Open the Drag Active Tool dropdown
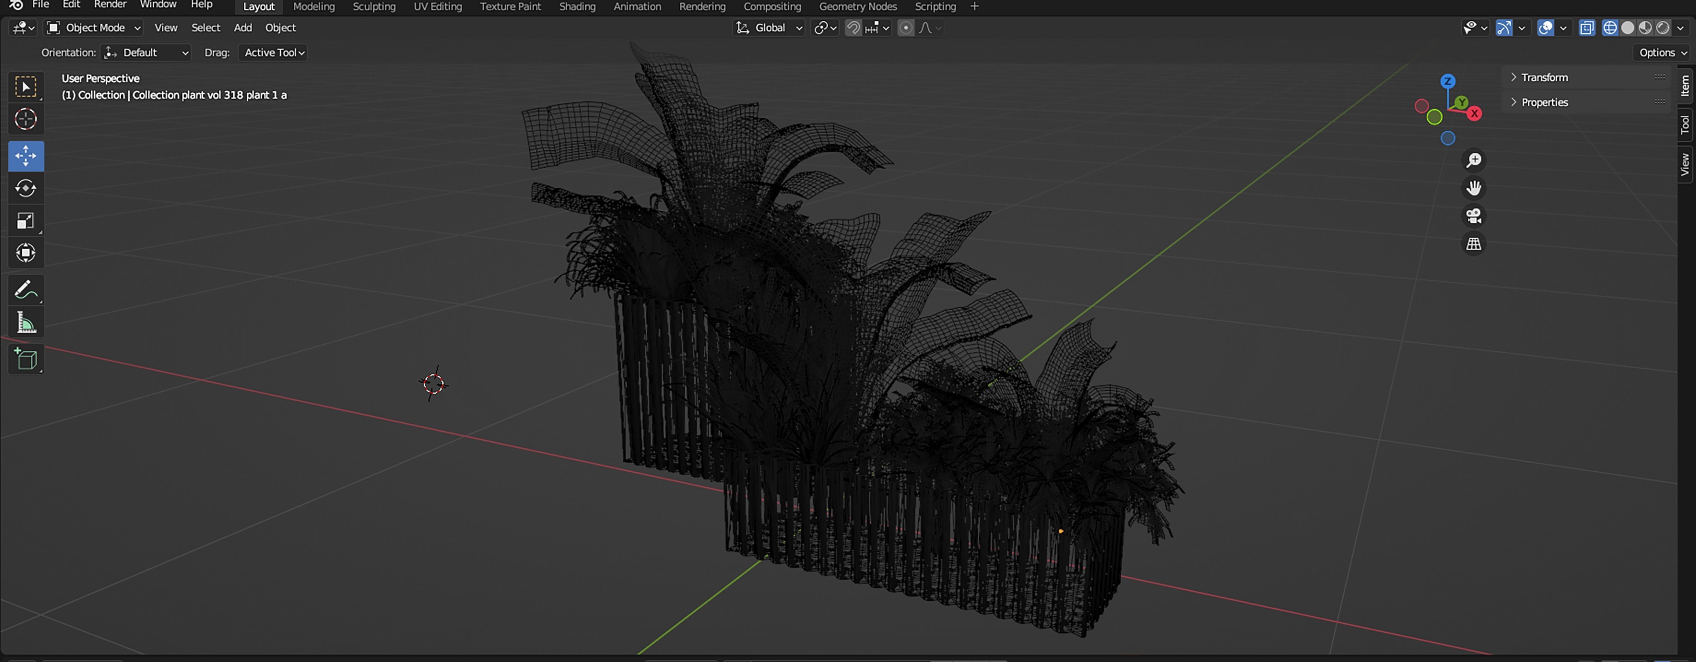Image resolution: width=1696 pixels, height=662 pixels. 273,53
